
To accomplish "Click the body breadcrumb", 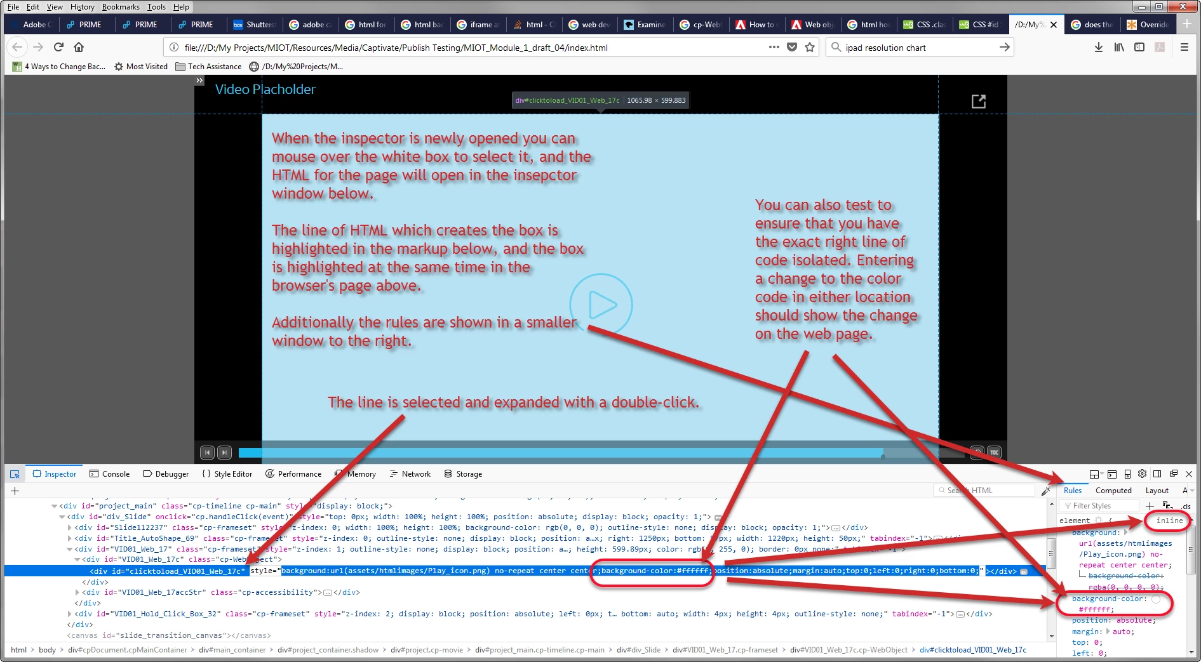I will point(47,650).
